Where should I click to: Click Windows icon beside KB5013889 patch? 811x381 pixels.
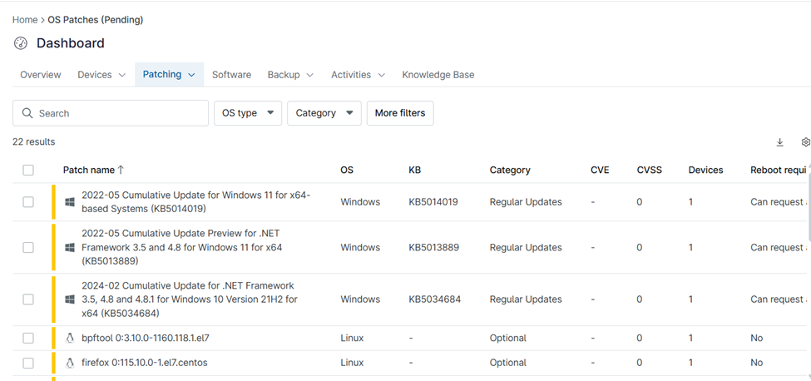[70, 248]
